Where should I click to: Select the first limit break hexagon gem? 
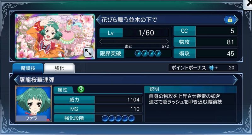coord(138,53)
